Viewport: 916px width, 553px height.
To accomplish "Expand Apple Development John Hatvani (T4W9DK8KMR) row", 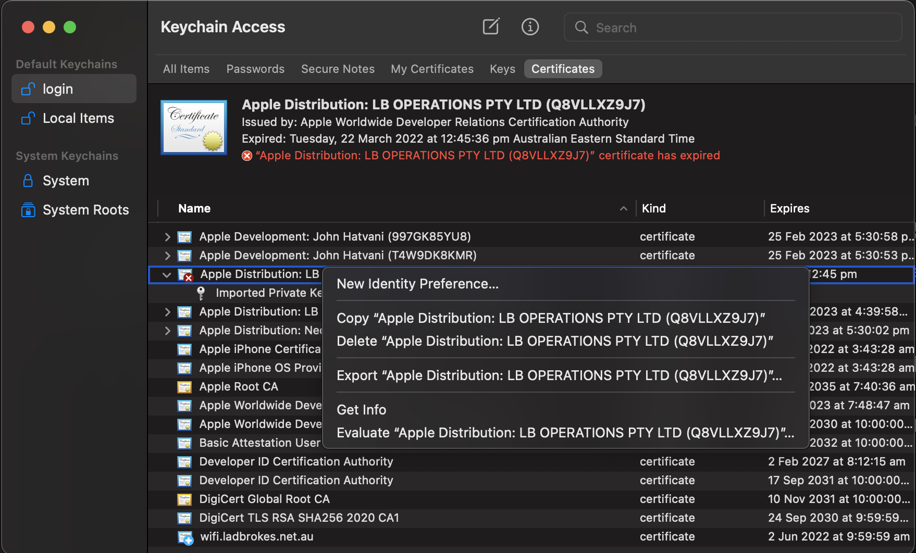I will pos(167,256).
